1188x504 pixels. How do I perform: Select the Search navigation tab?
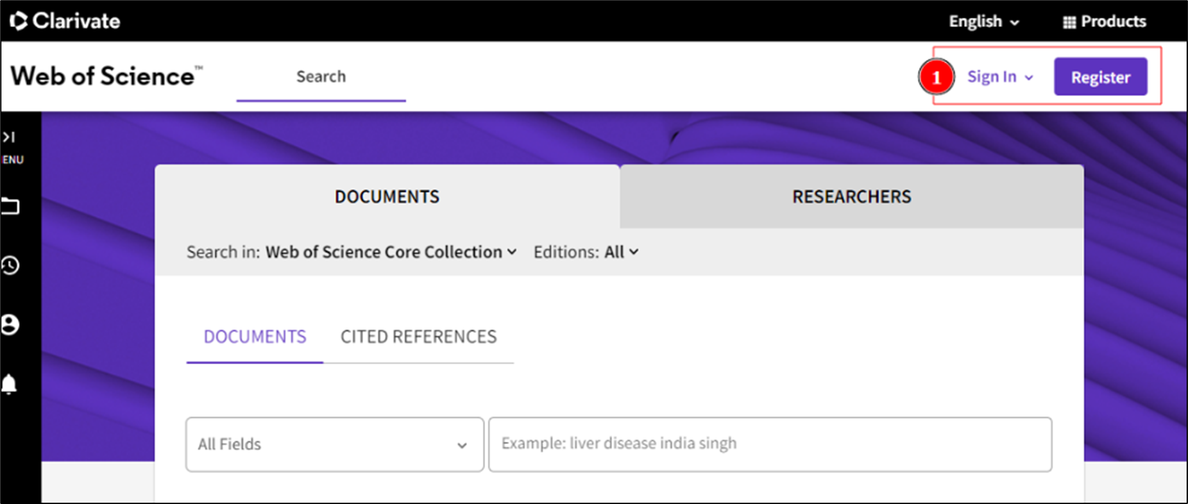click(x=321, y=77)
